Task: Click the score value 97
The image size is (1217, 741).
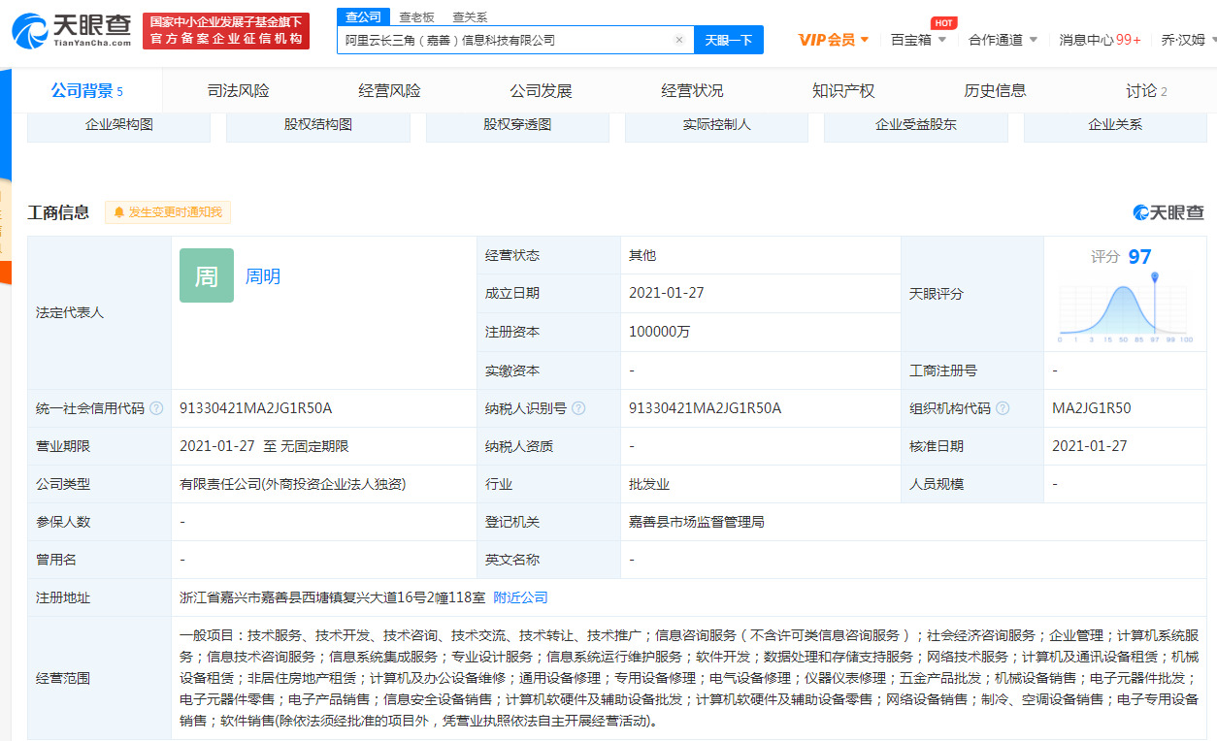Action: click(x=1139, y=257)
